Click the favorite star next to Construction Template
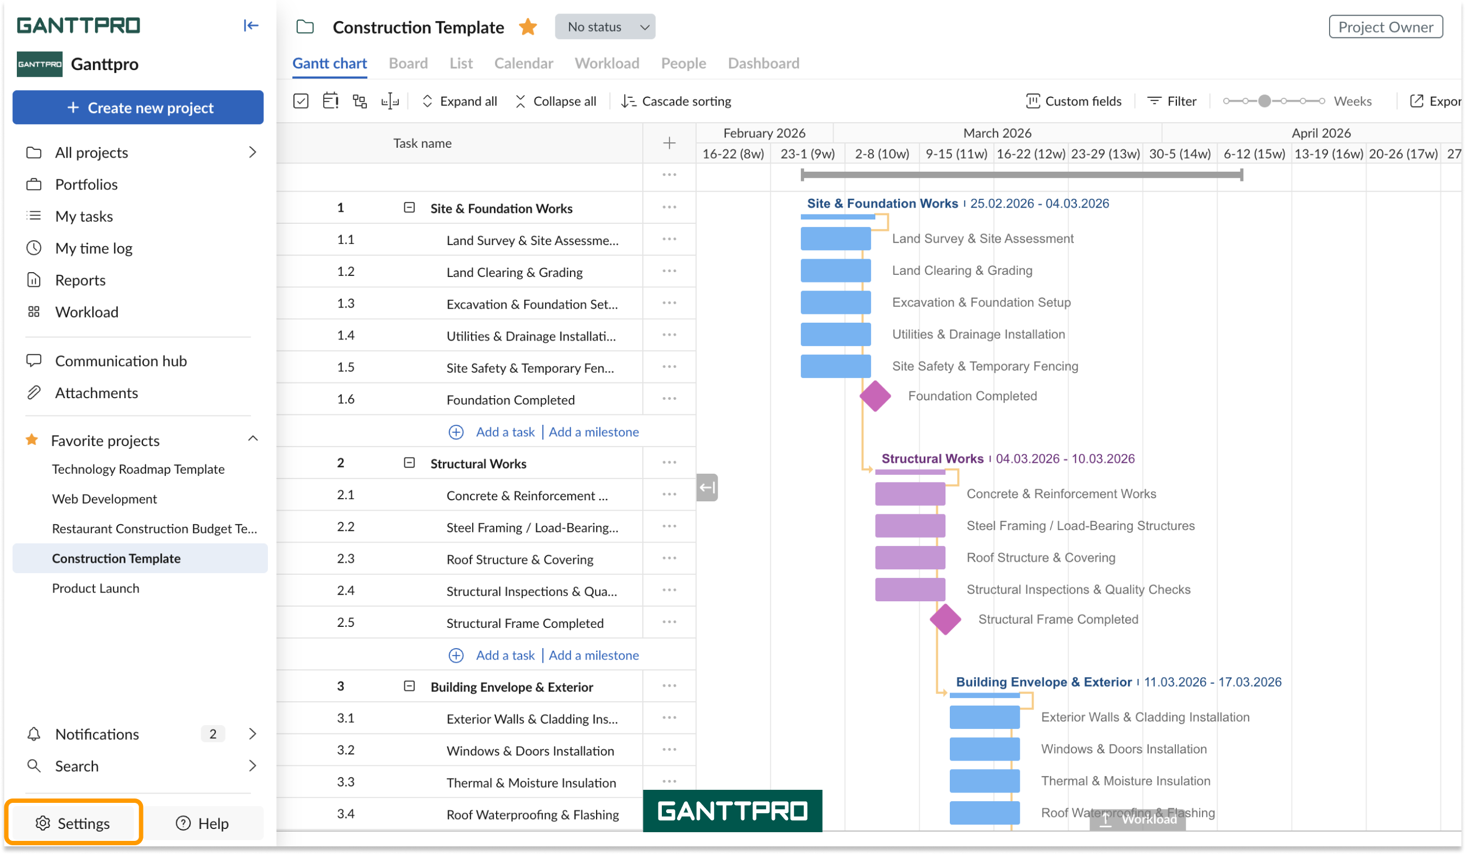The height and width of the screenshot is (855, 1466). (528, 27)
